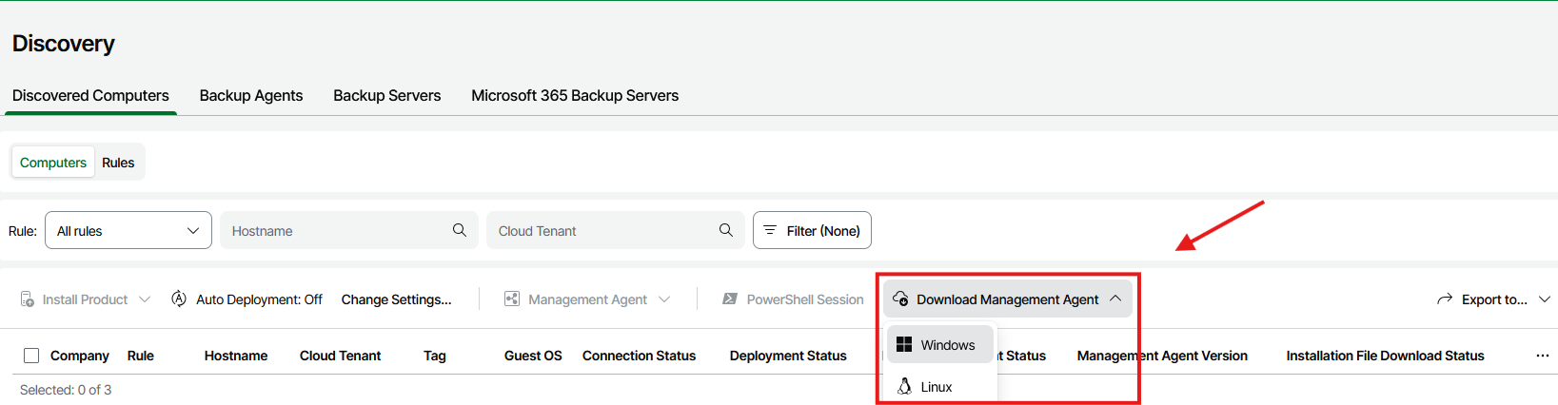Sort by Rule column header

[141, 356]
